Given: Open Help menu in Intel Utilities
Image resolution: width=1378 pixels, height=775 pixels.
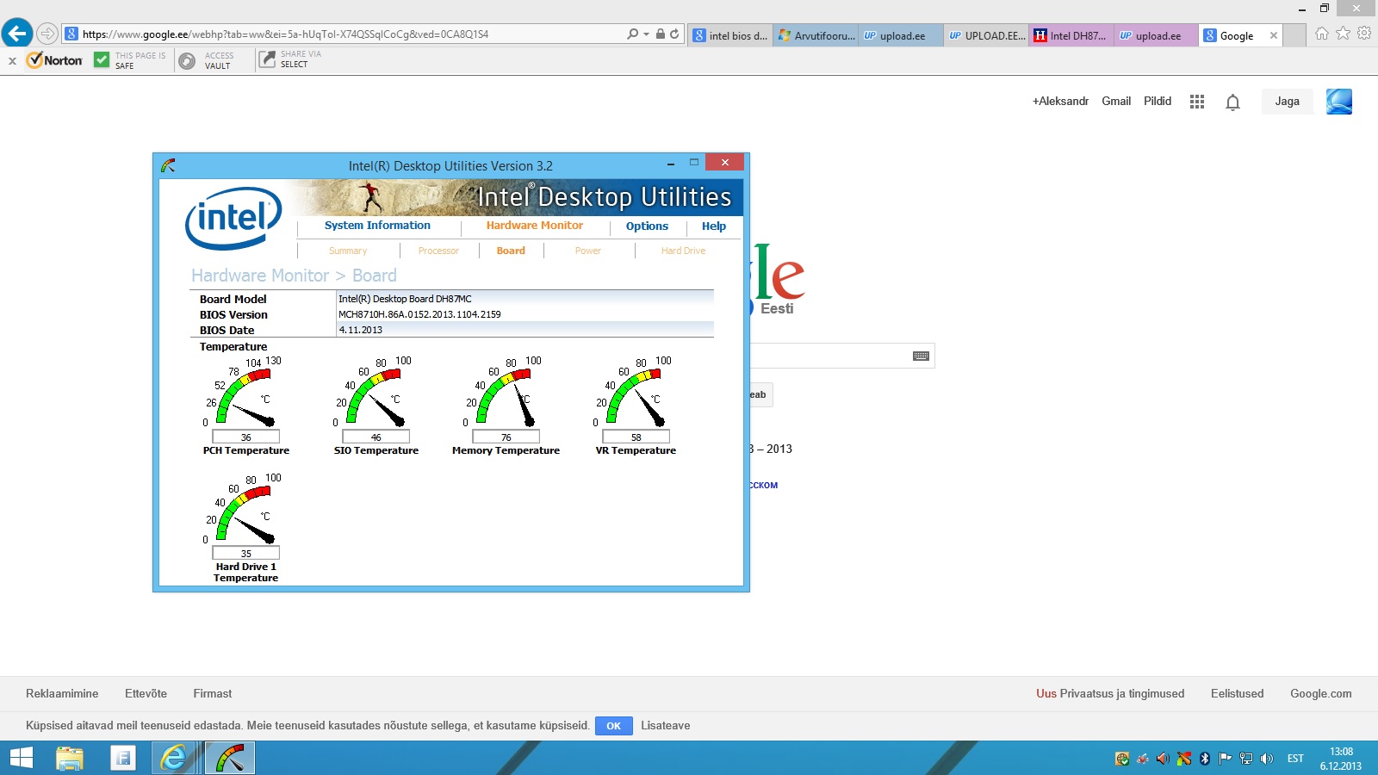Looking at the screenshot, I should pos(714,226).
